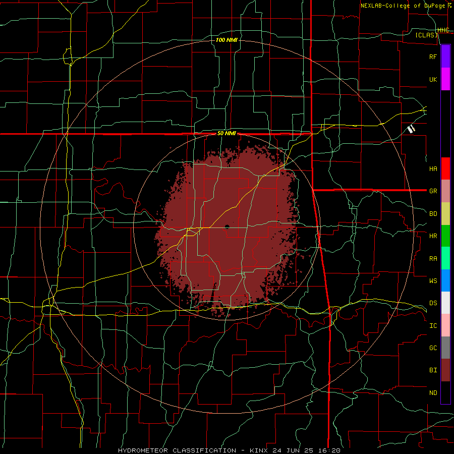Viewport: 454px width, 454px height.
Task: Click the 'IC' legend label text
Action: [433, 326]
